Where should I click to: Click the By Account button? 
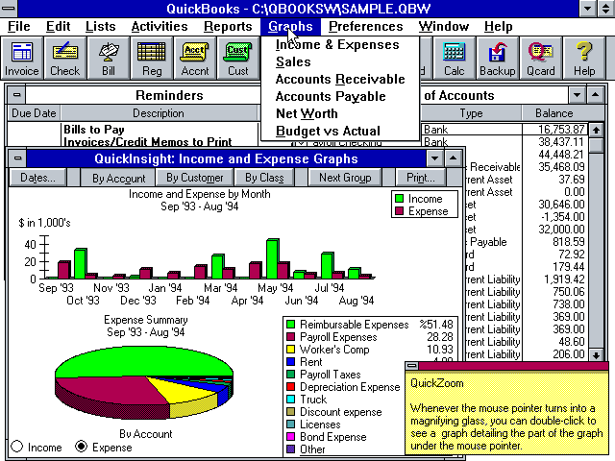coord(118,178)
